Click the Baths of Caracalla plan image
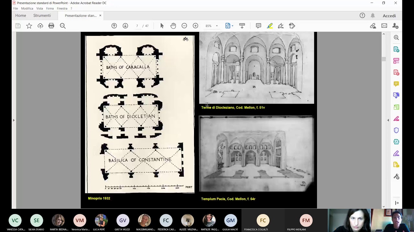The image size is (414, 232). [129, 66]
